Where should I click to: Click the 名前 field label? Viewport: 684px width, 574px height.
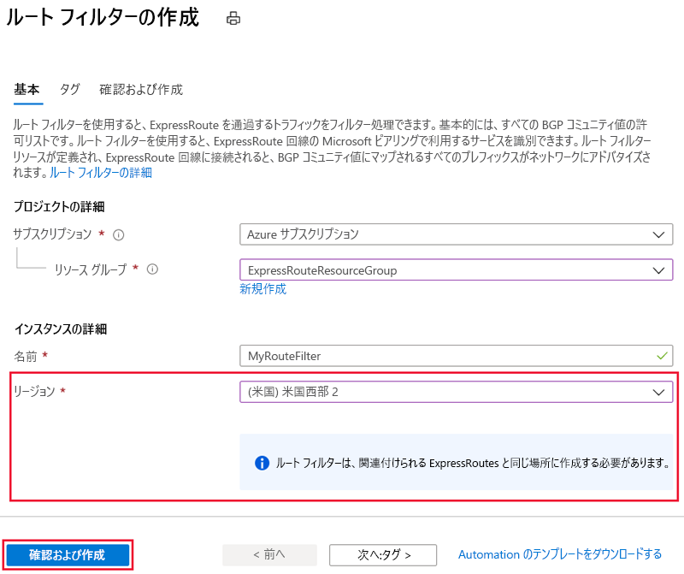pyautogui.click(x=26, y=356)
